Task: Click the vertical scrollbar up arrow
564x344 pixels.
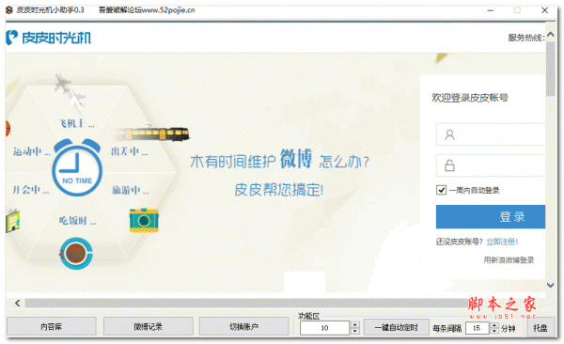Action: (550, 35)
